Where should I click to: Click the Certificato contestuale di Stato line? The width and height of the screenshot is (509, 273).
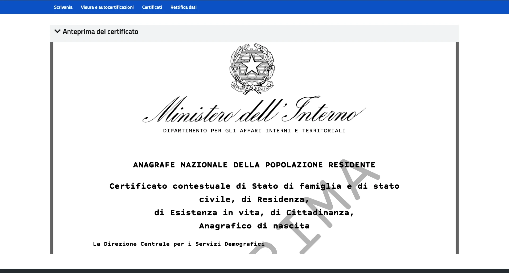pyautogui.click(x=254, y=186)
